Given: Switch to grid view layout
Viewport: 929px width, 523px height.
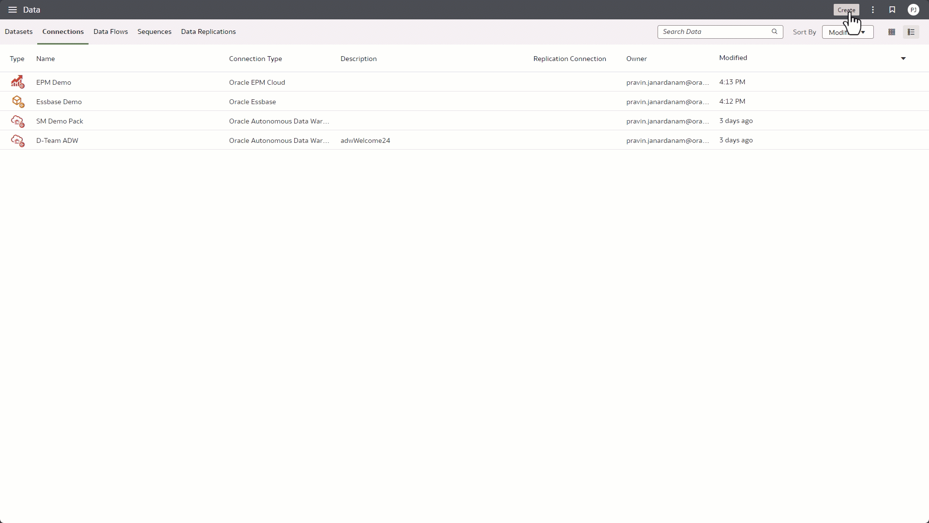Looking at the screenshot, I should (x=892, y=32).
